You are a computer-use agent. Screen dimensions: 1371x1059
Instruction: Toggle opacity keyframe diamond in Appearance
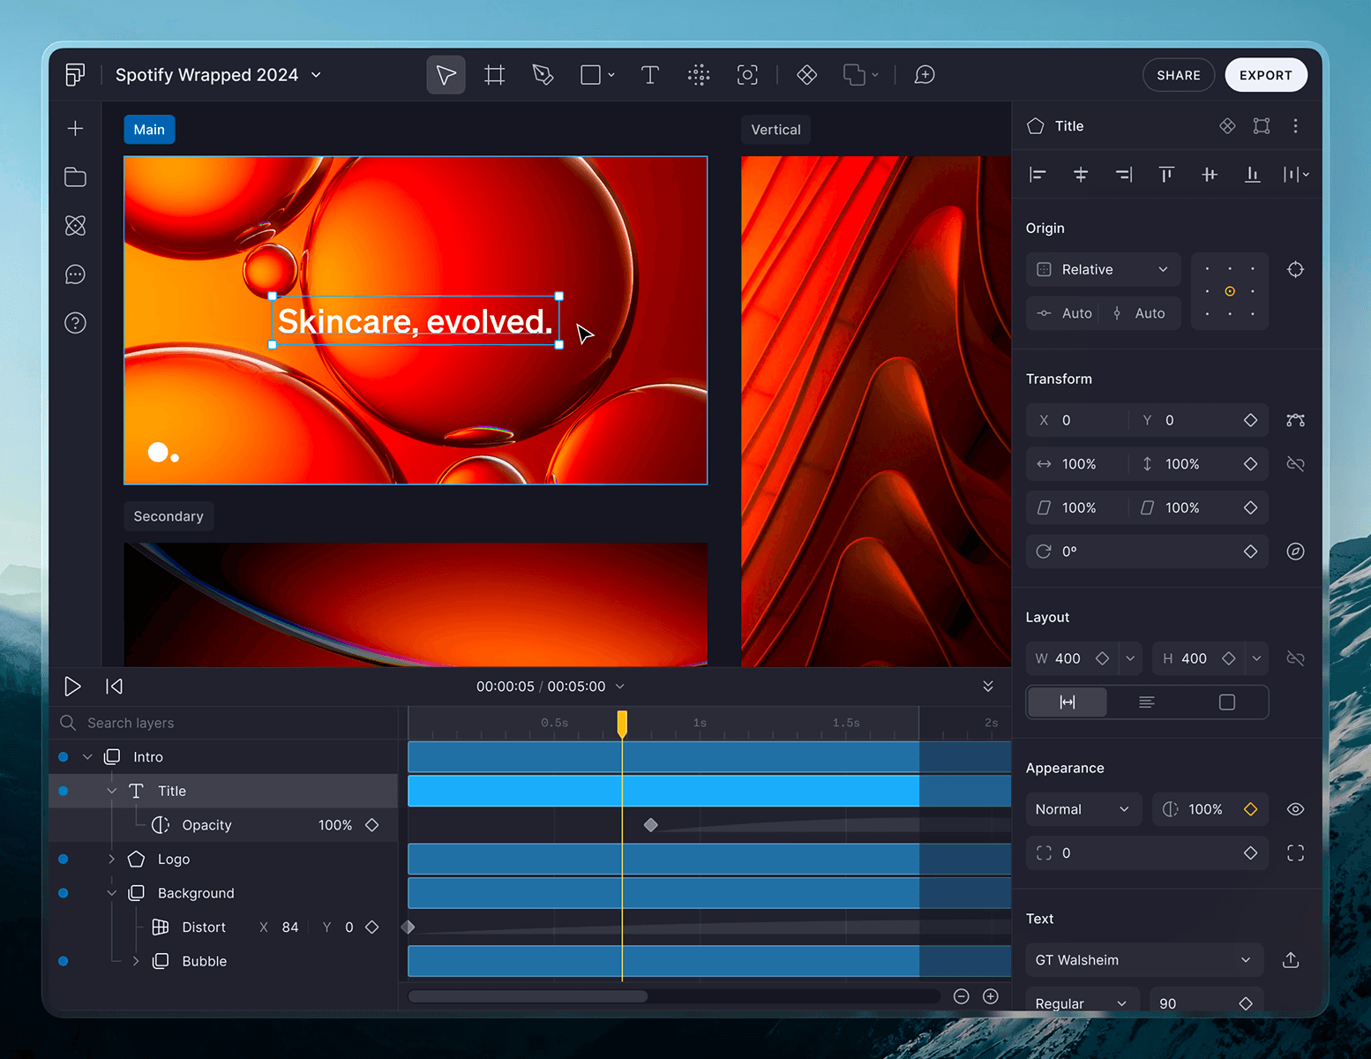pyautogui.click(x=1250, y=809)
